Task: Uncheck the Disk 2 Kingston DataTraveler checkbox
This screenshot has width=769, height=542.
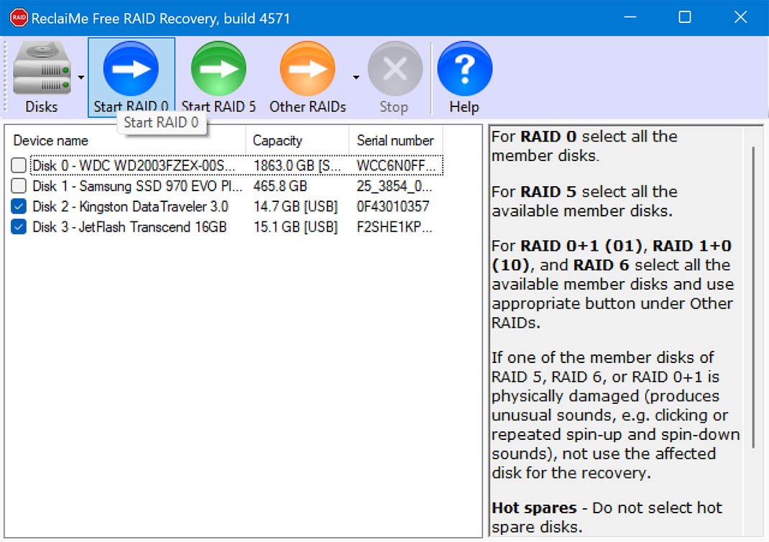Action: coord(19,207)
